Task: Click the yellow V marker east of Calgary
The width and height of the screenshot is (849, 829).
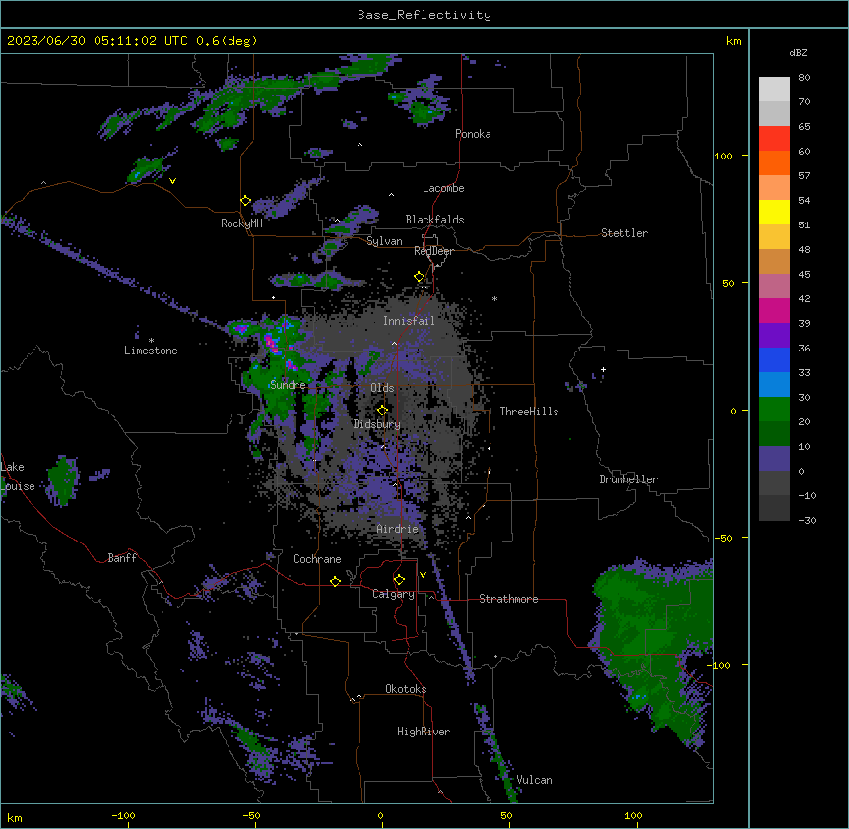Action: click(x=423, y=575)
